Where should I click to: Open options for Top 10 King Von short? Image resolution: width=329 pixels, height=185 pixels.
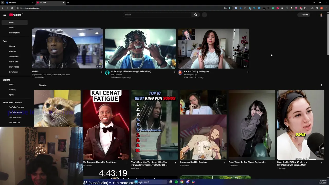(x=175, y=163)
